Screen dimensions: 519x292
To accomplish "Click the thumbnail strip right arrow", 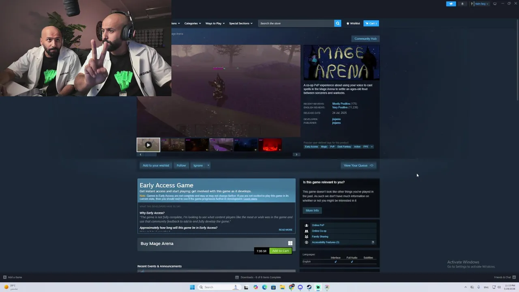I will pyautogui.click(x=296, y=155).
